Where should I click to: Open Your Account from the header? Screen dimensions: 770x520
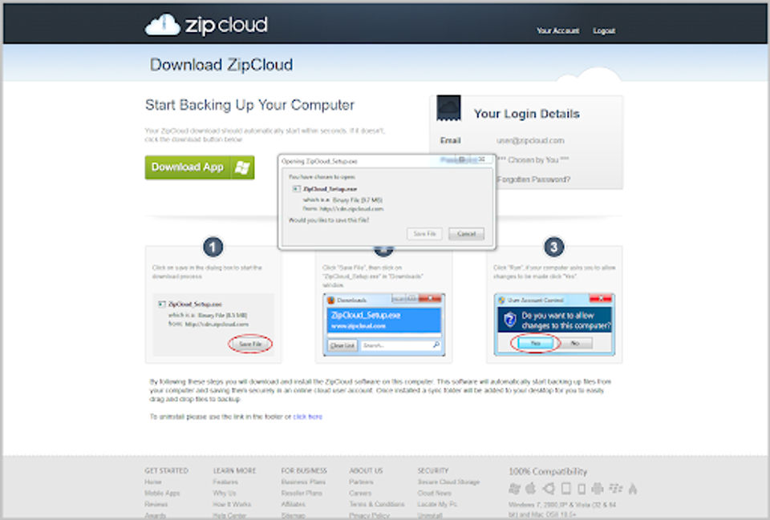[557, 30]
